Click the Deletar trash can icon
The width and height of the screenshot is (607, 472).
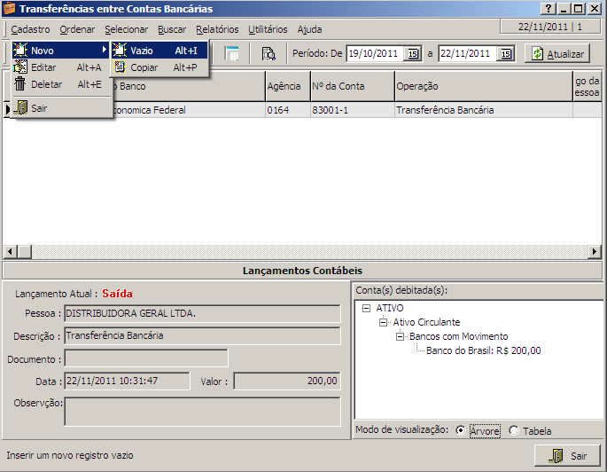coord(20,84)
